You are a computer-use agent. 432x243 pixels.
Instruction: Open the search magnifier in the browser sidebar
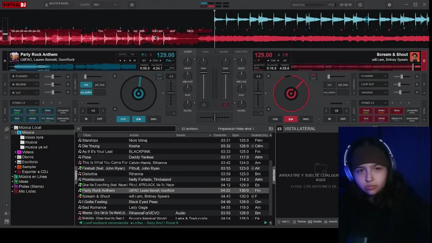coord(6,129)
